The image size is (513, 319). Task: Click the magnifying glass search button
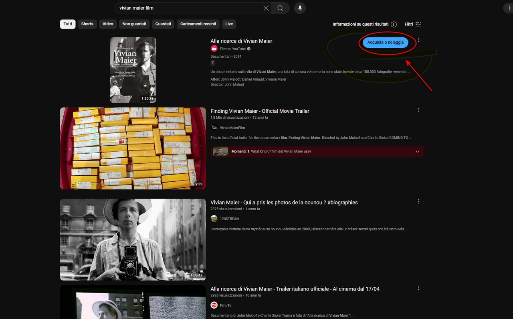tap(280, 8)
